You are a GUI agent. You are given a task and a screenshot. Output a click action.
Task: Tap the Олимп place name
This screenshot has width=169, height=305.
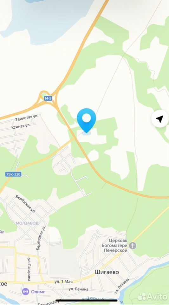click(38, 292)
